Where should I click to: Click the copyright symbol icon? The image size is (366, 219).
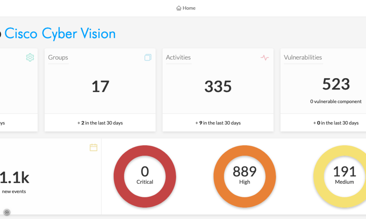point(7,213)
